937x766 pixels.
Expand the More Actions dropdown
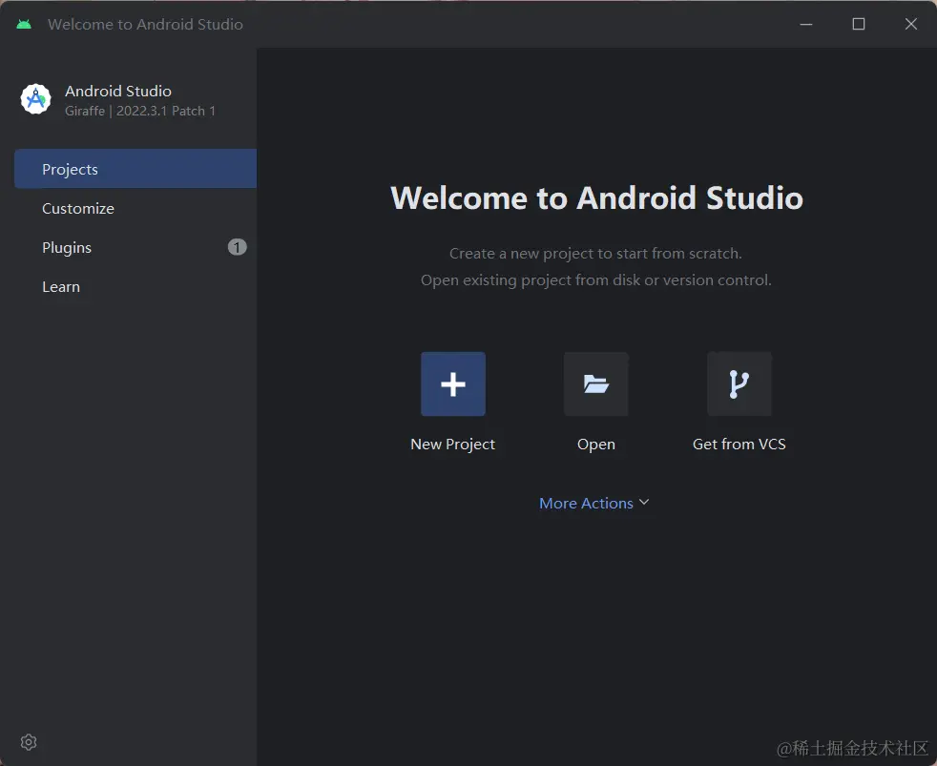594,503
